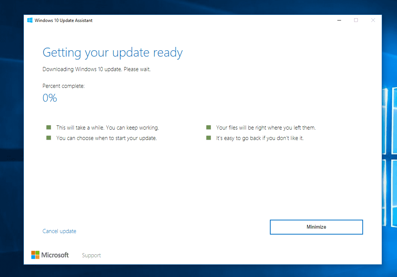Click the 'Percent complete:' label

pyautogui.click(x=64, y=86)
